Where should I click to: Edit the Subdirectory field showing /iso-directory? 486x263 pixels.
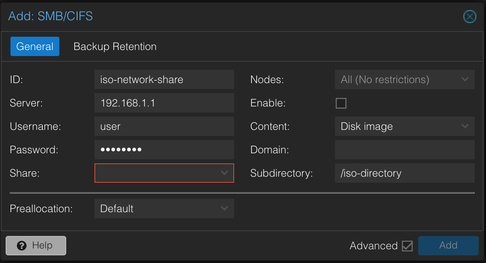(404, 173)
